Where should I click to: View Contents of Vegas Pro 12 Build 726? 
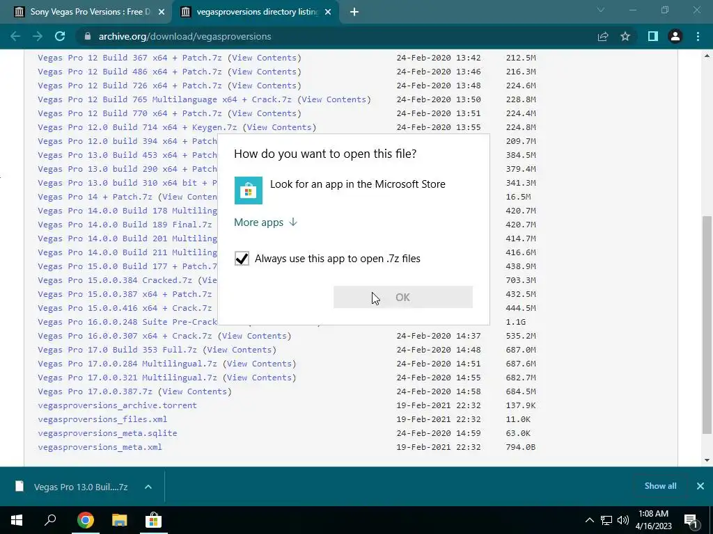click(264, 86)
